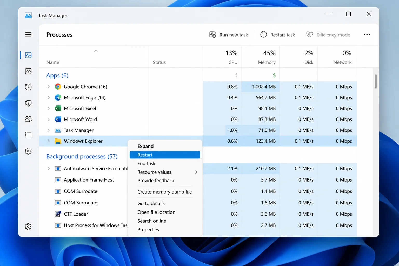Click the Google Chrome app icon
399x266 pixels.
[58, 87]
